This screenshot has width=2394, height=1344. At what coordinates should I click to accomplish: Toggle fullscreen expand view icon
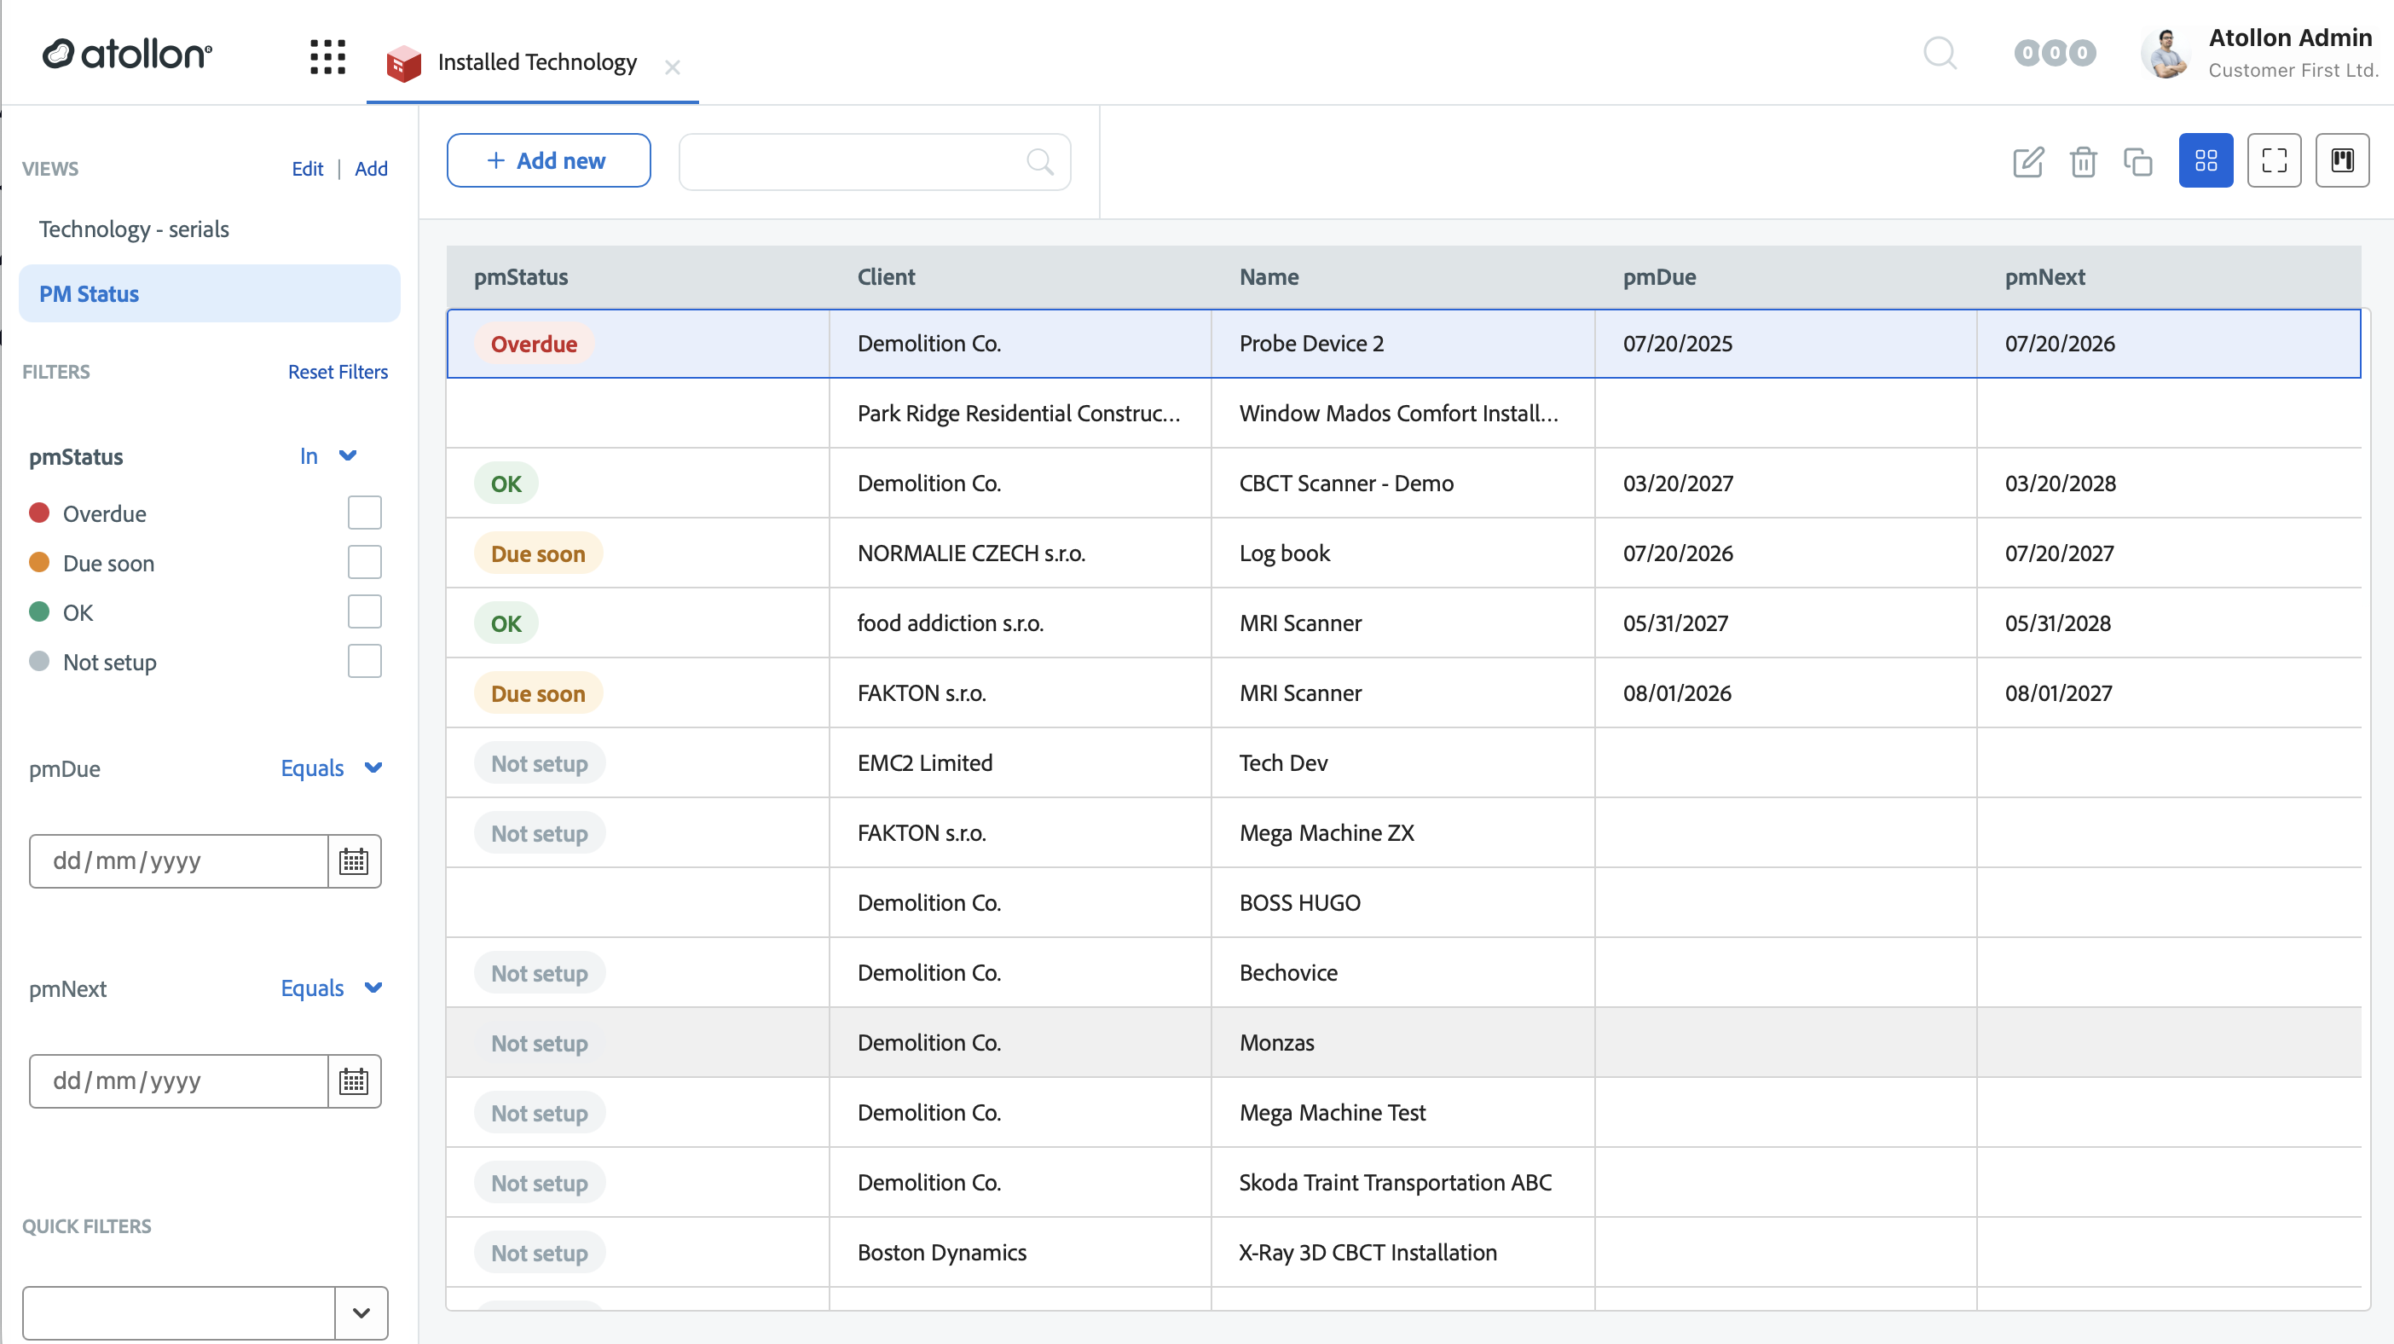[2274, 161]
